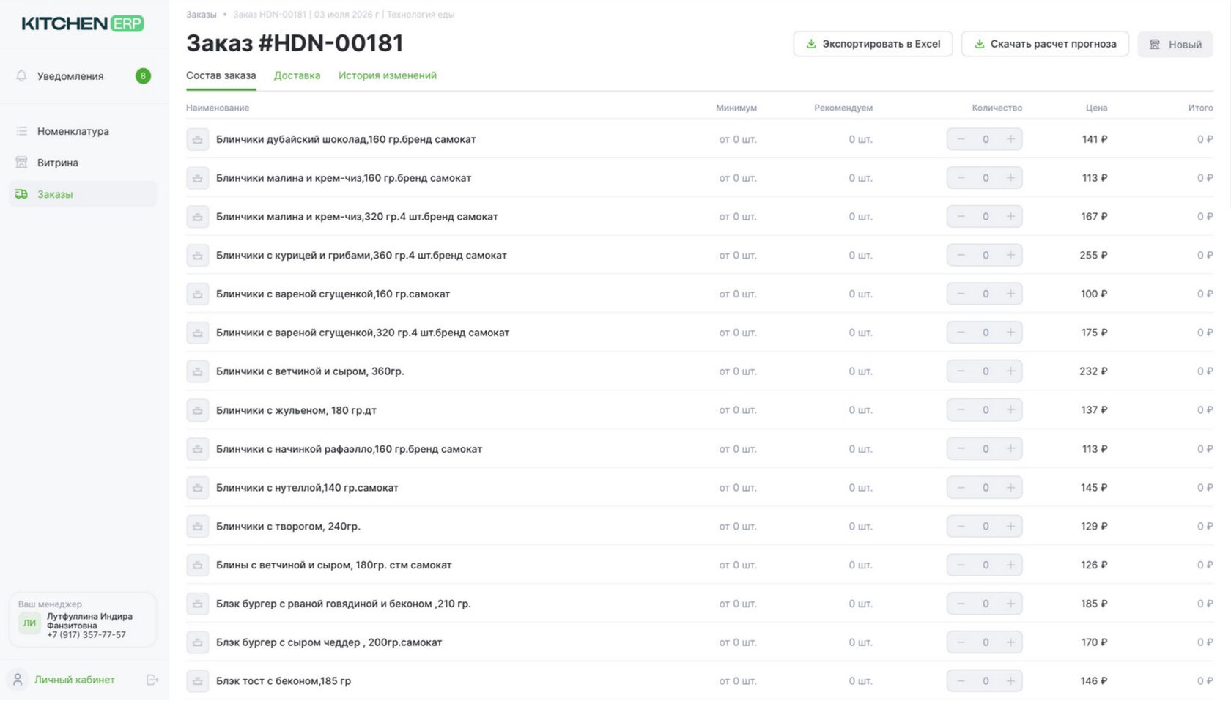The width and height of the screenshot is (1231, 701).
Task: Click the logout icon beside Личный кабинет
Action: click(x=152, y=680)
